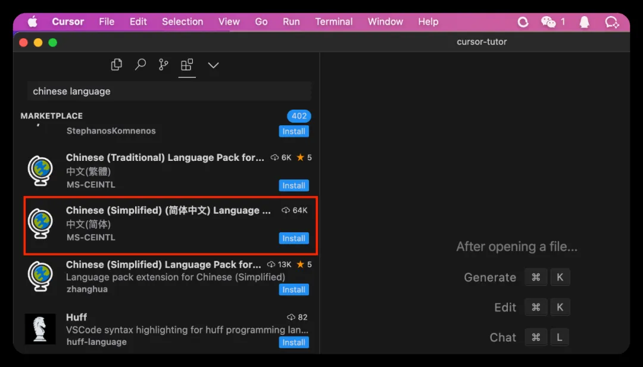Click the circular sync icon in menu bar
The image size is (643, 367).
point(523,22)
